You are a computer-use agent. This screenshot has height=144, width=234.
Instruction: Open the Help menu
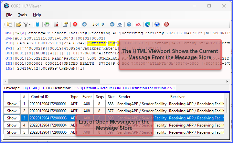[37, 15]
